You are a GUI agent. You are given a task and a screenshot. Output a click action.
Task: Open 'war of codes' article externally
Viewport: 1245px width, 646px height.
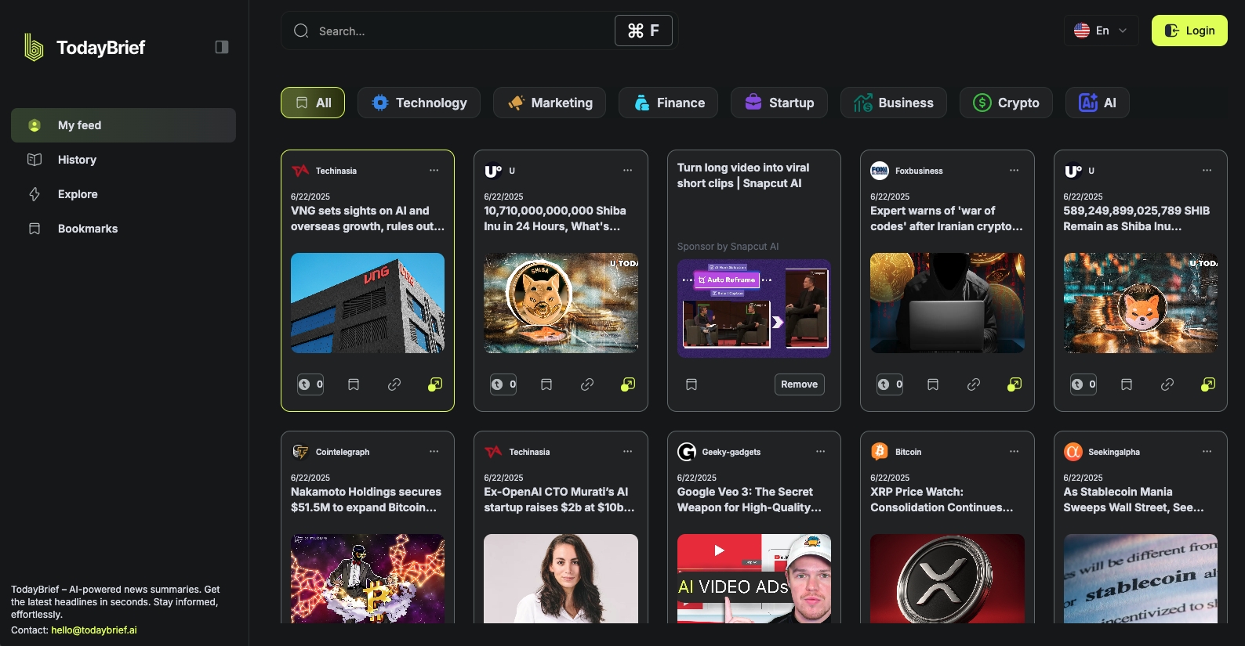tap(1015, 384)
